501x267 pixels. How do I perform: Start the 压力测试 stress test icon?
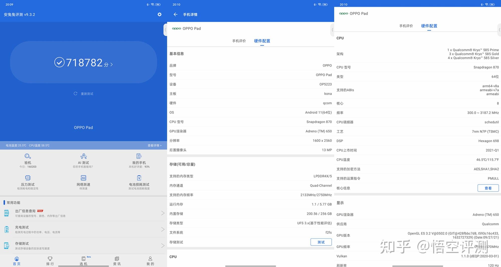tap(28, 178)
